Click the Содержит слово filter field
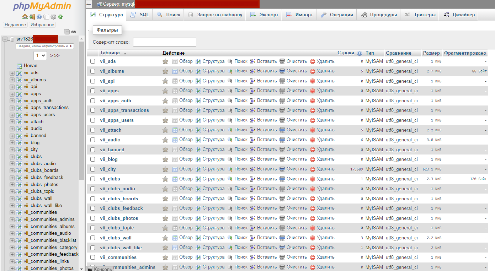The width and height of the screenshot is (495, 271). coord(165,42)
